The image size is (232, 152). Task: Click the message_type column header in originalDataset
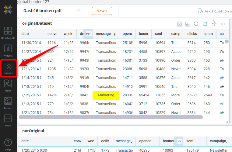pos(105,34)
